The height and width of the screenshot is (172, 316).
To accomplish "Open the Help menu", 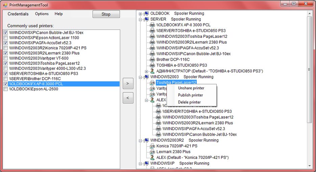I will (58, 14).
